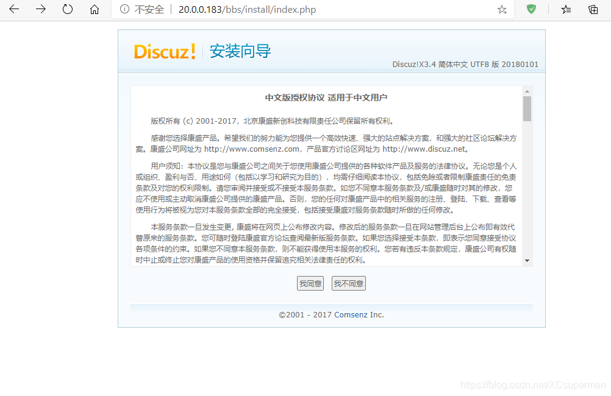
Task: Click the 不安全 label in address bar
Action: 149,10
